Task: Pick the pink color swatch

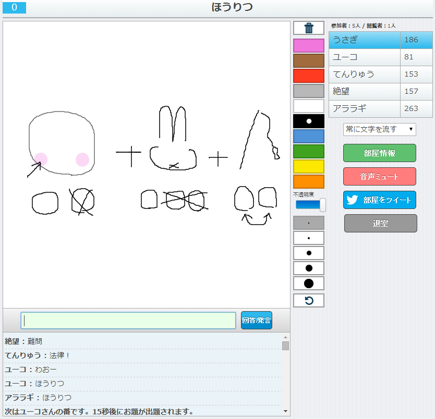Action: coord(308,45)
